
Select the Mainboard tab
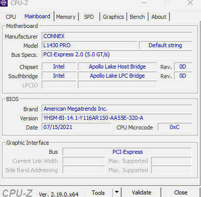pyautogui.click(x=37, y=16)
